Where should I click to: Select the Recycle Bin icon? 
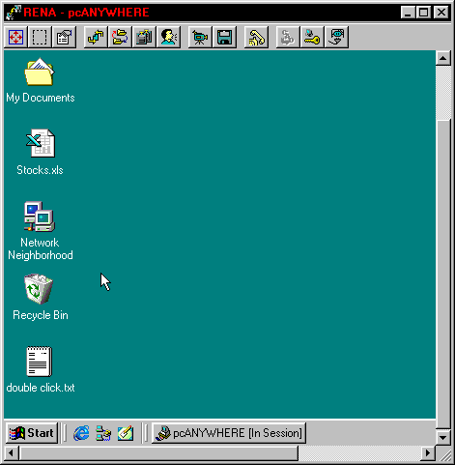pos(39,289)
